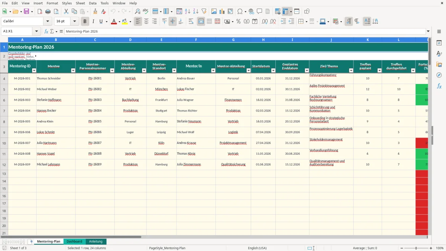446x251 pixels.
Task: Switch to the Dashboard sheet tab
Action: pyautogui.click(x=74, y=241)
